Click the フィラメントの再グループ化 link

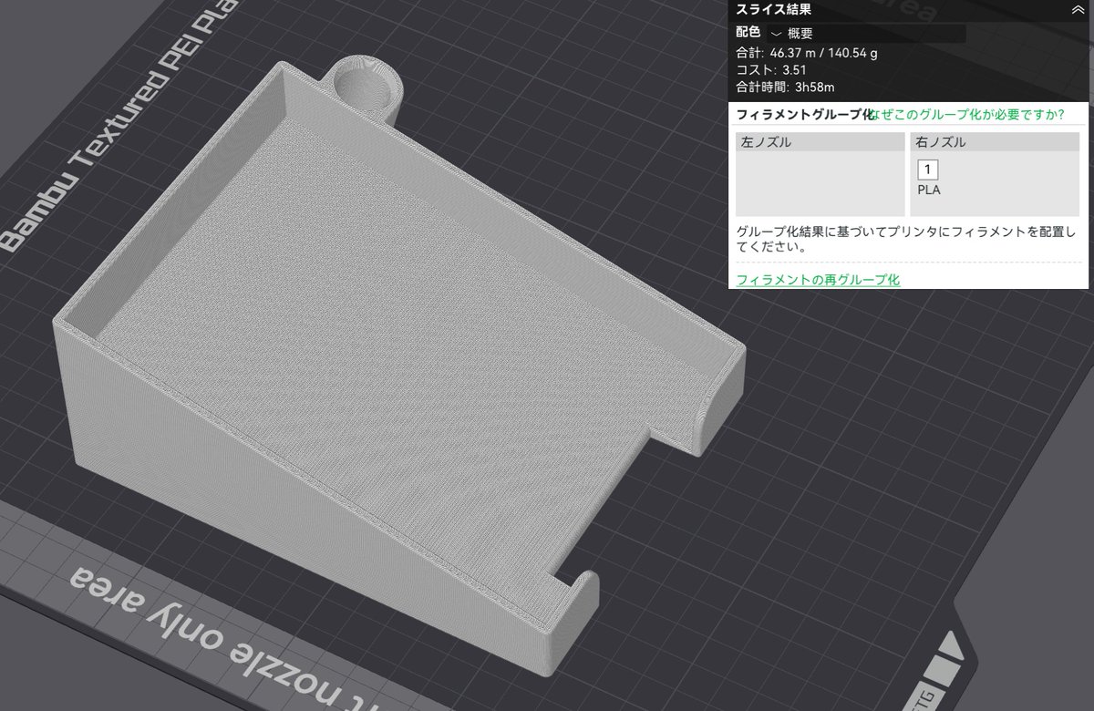click(x=818, y=279)
